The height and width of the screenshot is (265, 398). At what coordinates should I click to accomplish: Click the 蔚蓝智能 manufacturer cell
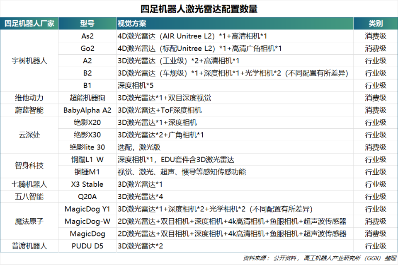[x=29, y=110]
